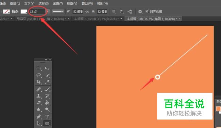Toggle the 对齐边缘 checkbox
The image size is (221, 128).
tap(147, 12)
